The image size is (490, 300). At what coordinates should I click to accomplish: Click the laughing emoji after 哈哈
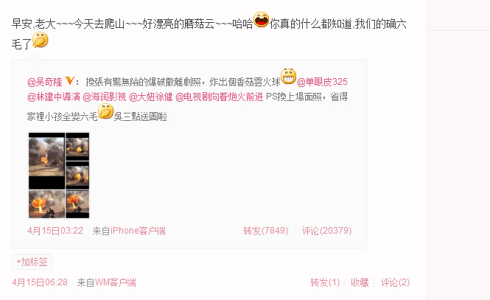point(261,20)
